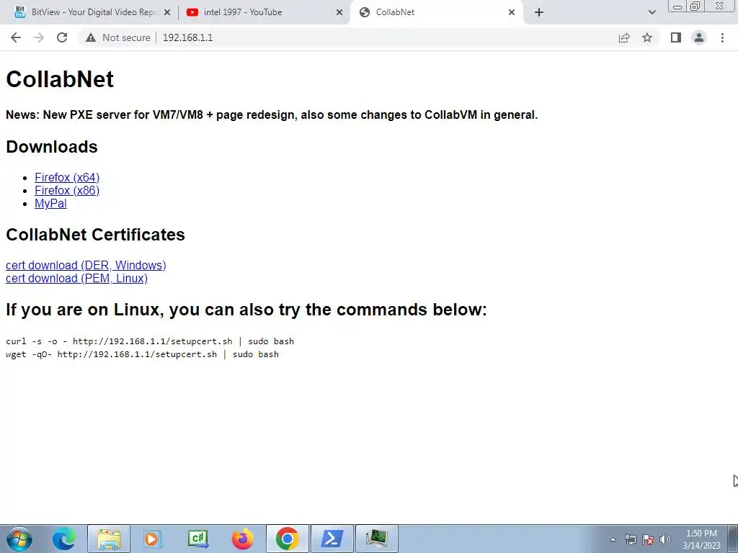Click cert download (PEM, Linux) link
The height and width of the screenshot is (553, 738).
click(76, 279)
